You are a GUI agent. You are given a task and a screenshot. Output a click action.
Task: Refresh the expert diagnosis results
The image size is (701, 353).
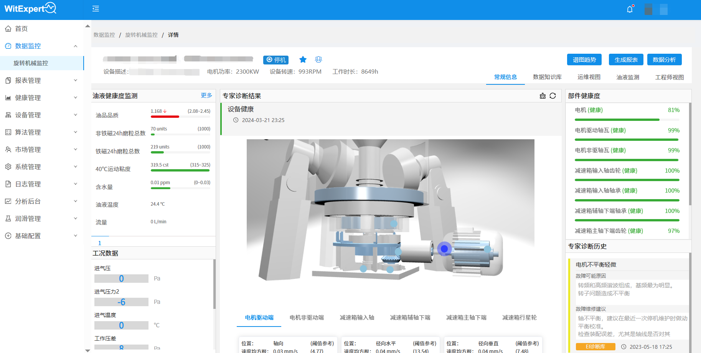coord(553,96)
